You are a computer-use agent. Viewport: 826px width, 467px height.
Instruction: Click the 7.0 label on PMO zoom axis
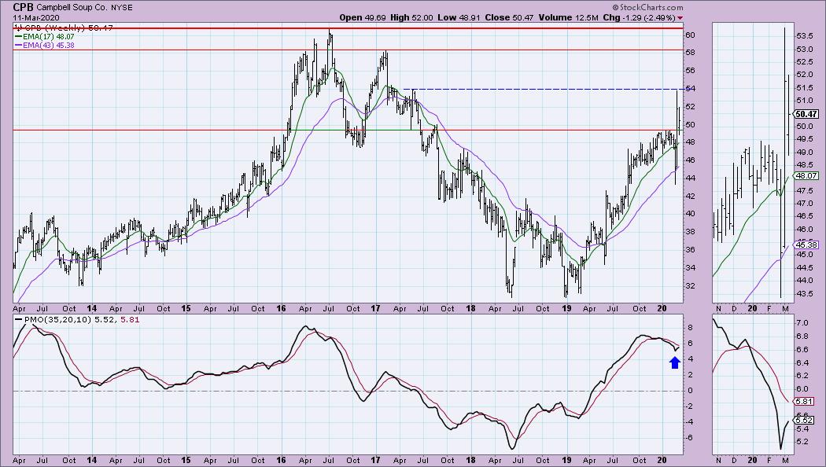802,322
